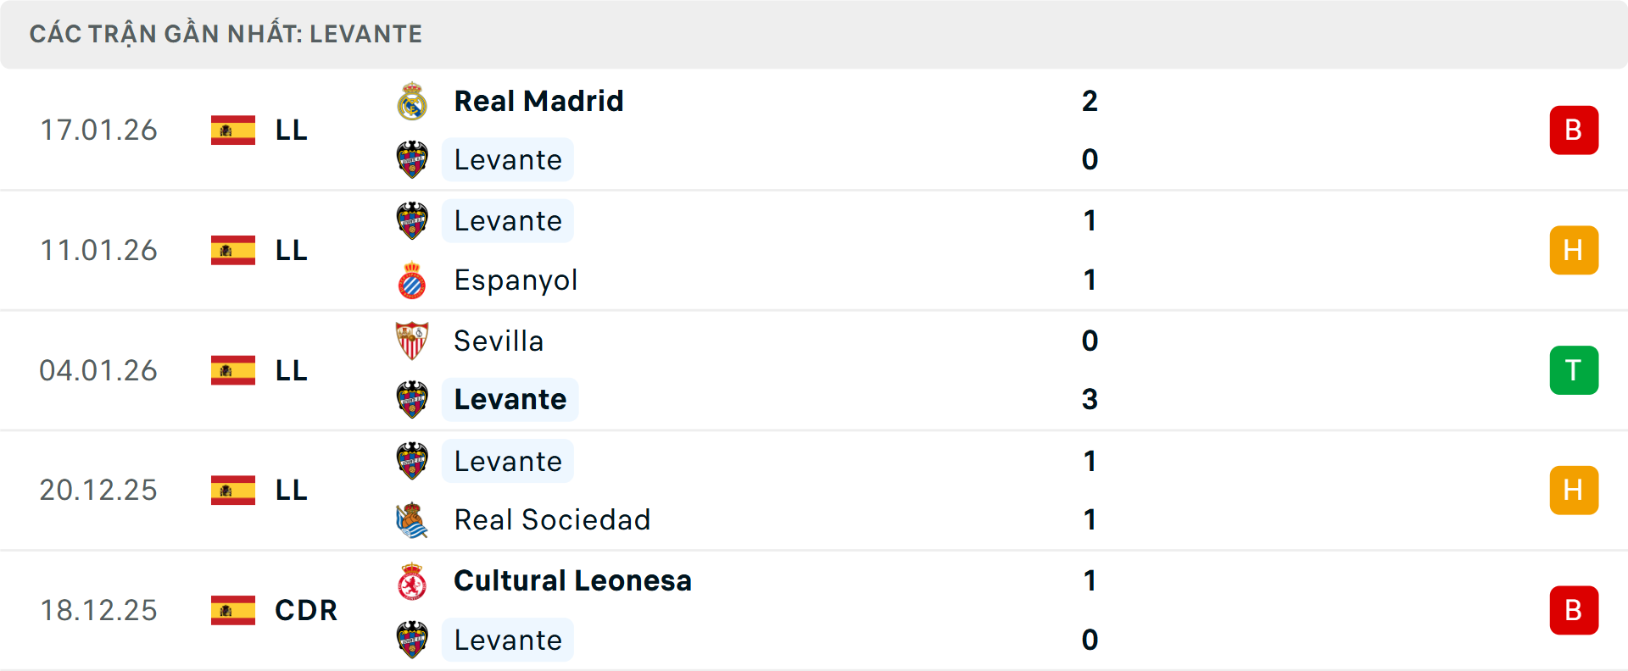Select bold Levante name in Sevilla match

[x=510, y=400]
